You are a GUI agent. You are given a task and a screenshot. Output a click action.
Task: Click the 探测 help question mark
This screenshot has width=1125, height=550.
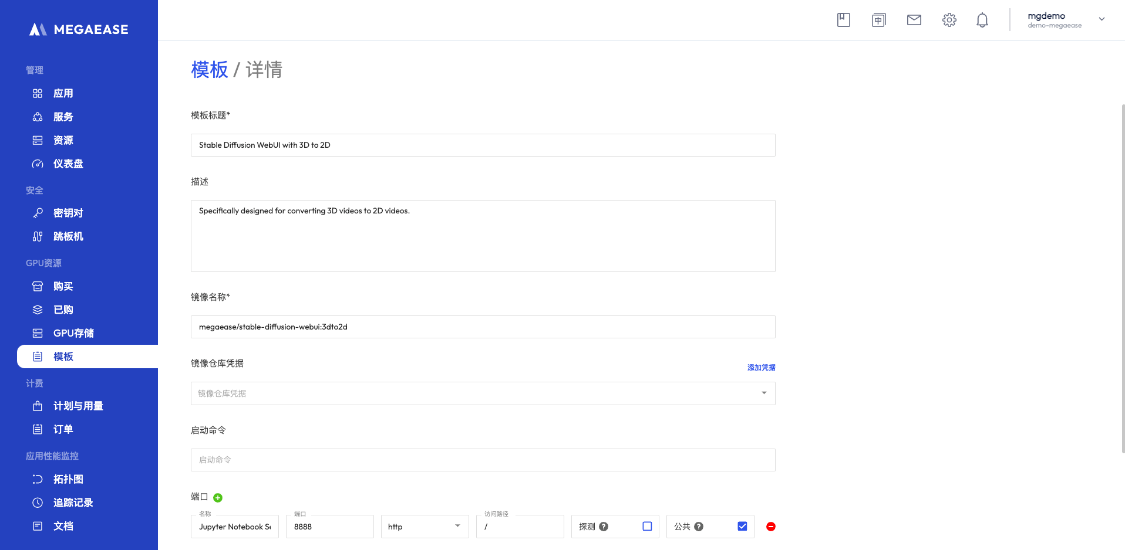604,527
